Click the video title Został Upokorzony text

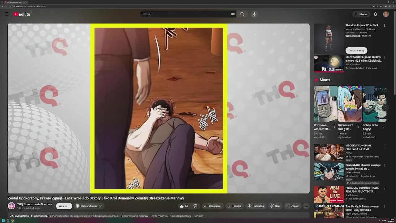96,198
